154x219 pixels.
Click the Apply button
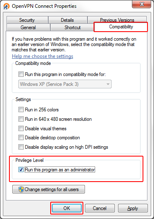(x=133, y=208)
